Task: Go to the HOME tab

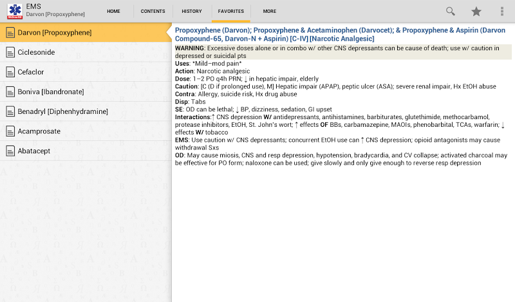Action: coord(114,11)
